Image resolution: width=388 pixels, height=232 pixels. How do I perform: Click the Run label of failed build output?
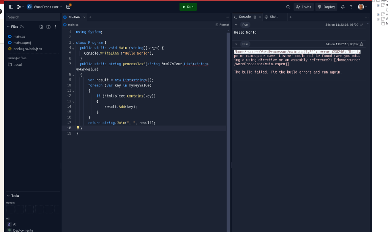[x=245, y=44]
